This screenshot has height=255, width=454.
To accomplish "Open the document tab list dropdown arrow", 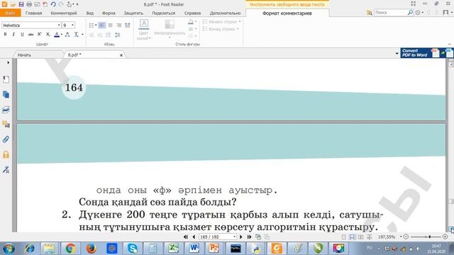I will pos(397,54).
